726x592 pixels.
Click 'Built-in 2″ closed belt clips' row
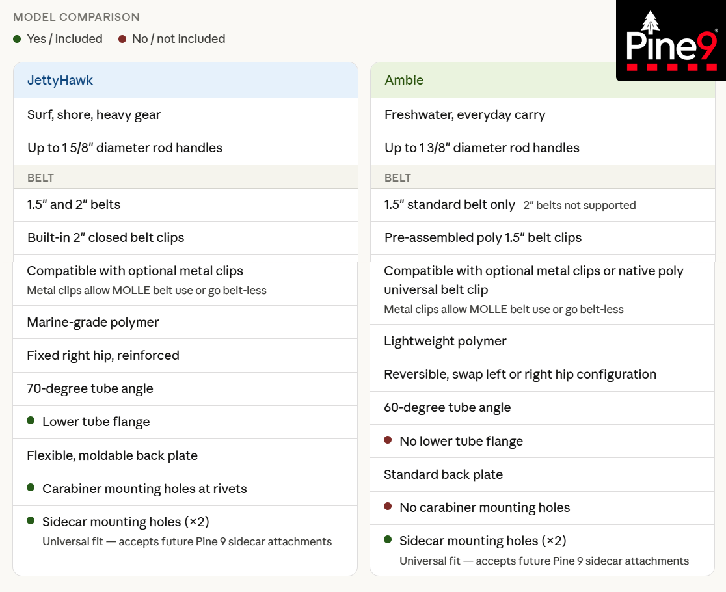coord(105,238)
